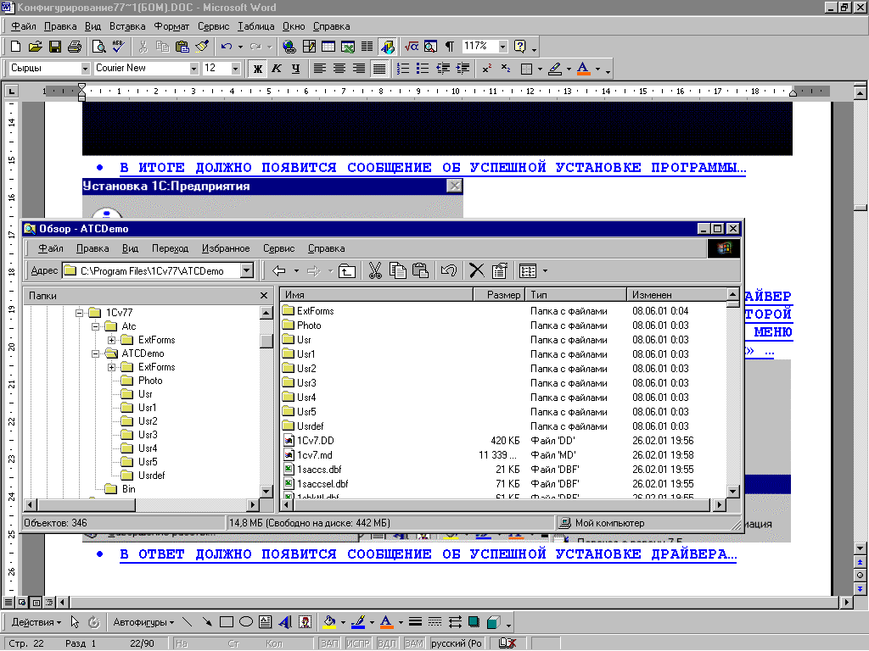Select the Rectangle drawing tool

point(226,622)
